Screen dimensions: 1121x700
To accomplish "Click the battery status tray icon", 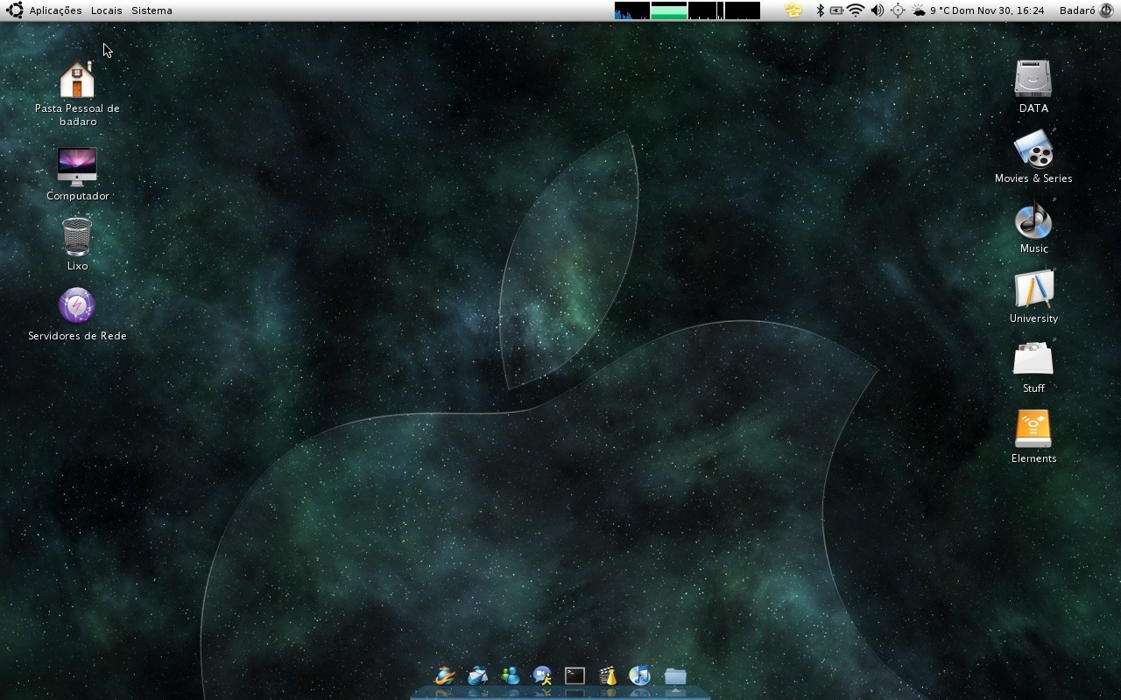I will tap(836, 10).
